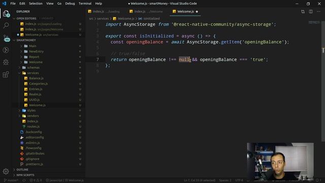325x183 pixels.
Task: Open Balance.js in services folder
Action: click(36, 78)
